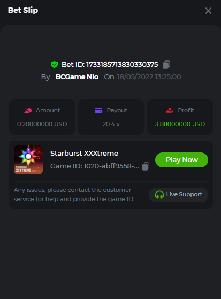Close the Bet Slip panel
The image size is (221, 299).
pyautogui.click(x=208, y=11)
